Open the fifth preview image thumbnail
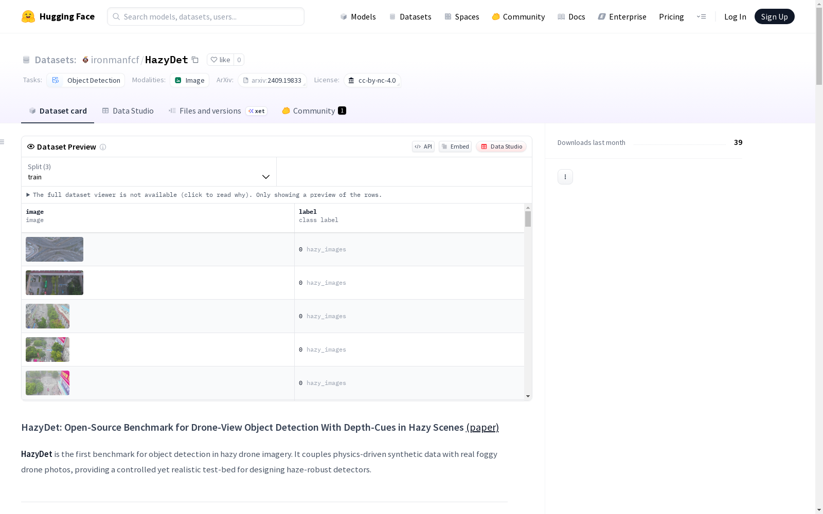This screenshot has width=823, height=514. pyautogui.click(x=47, y=383)
